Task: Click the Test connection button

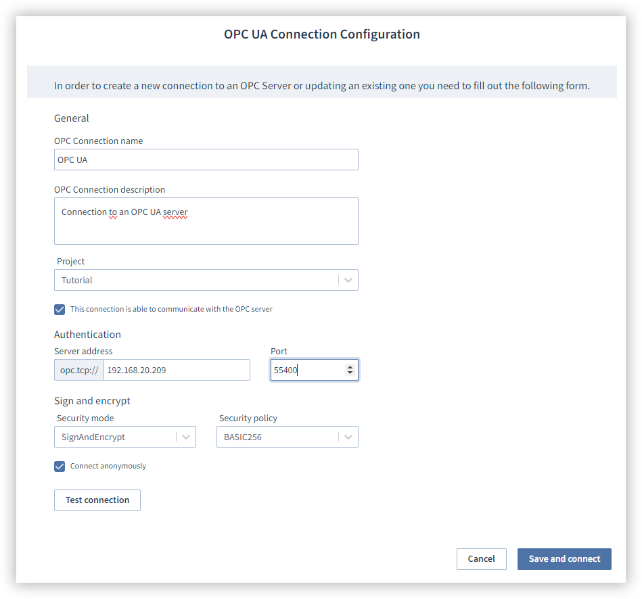Action: coord(97,500)
